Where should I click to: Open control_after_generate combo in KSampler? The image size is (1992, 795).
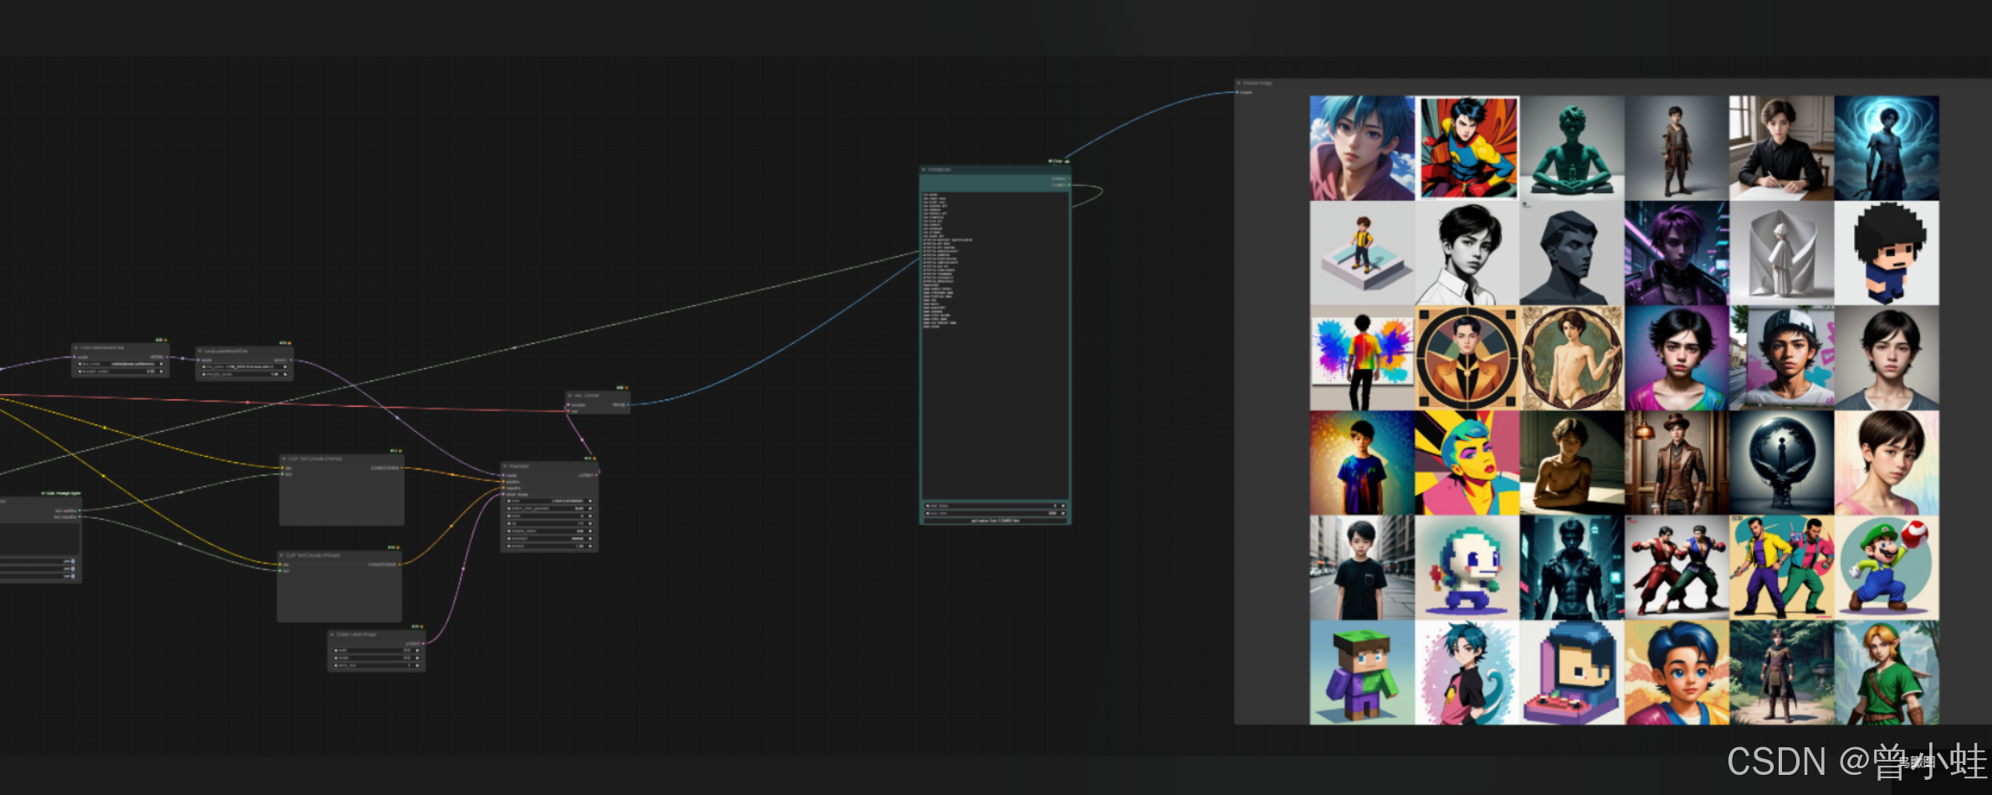tap(550, 509)
